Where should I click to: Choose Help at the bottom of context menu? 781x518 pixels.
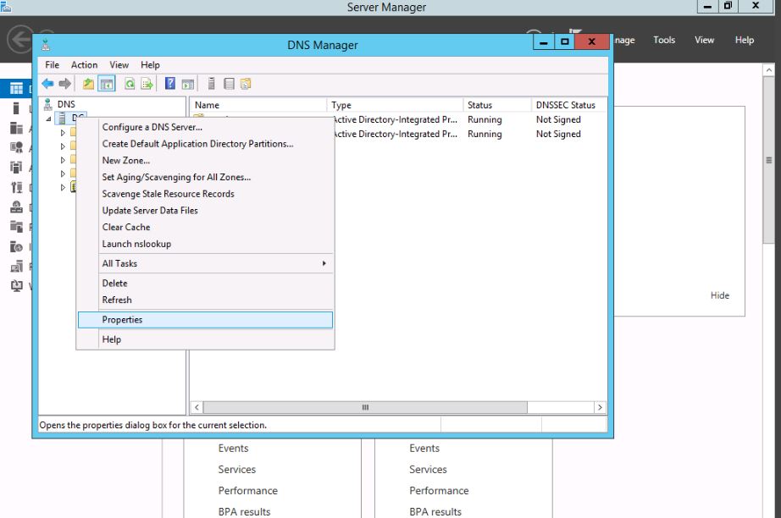[205, 339]
